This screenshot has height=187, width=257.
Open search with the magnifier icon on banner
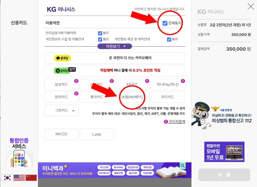tap(183, 166)
